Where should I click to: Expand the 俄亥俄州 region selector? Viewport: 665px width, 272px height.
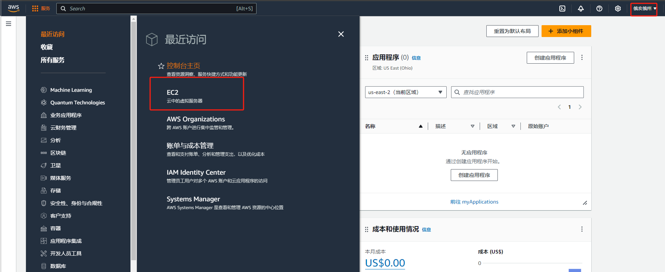(x=644, y=9)
